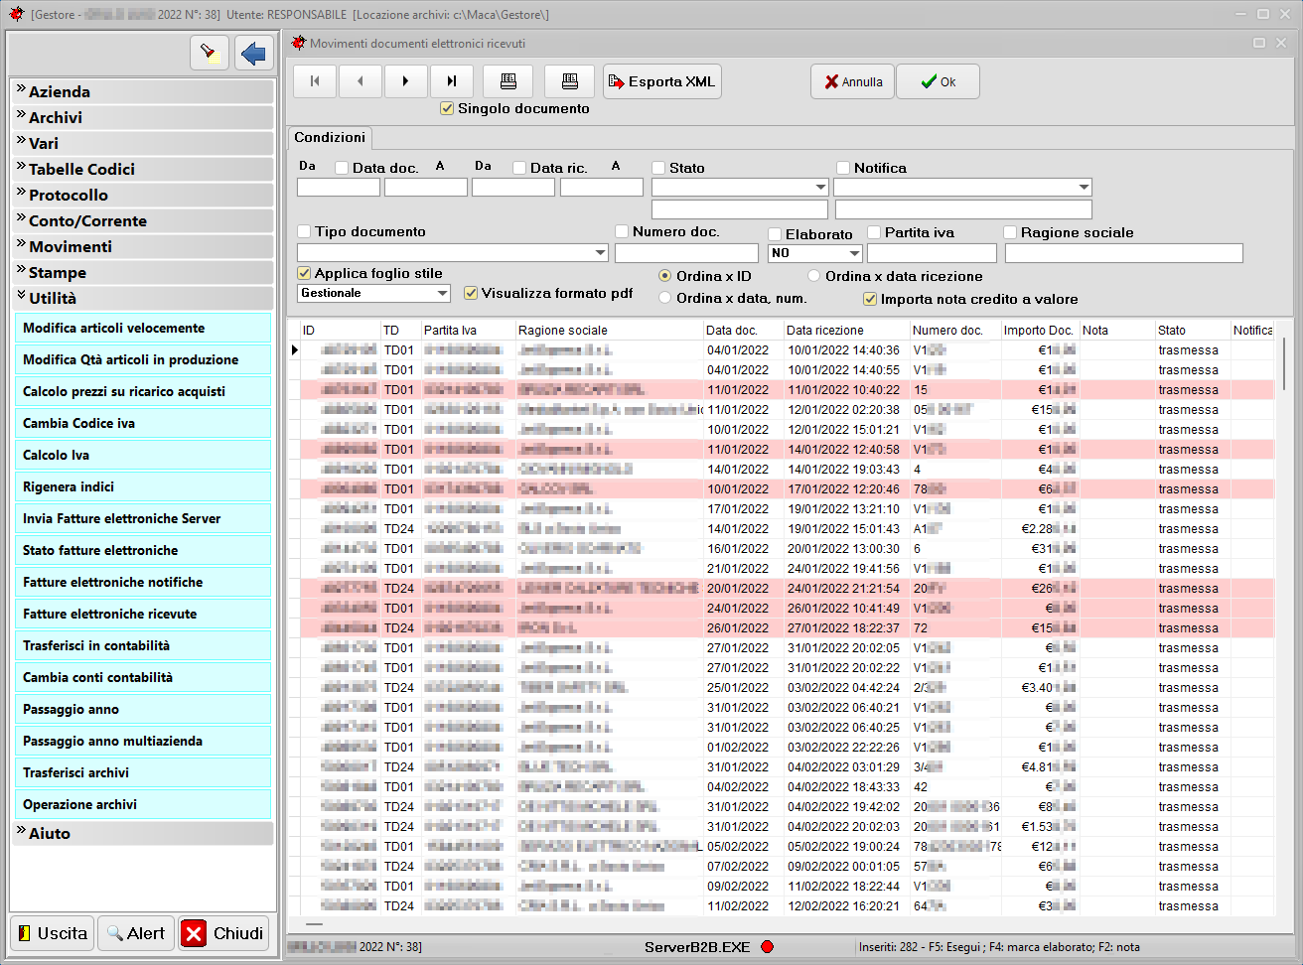Viewport: 1303px width, 965px height.
Task: Go to first record navigation button
Action: click(x=315, y=81)
